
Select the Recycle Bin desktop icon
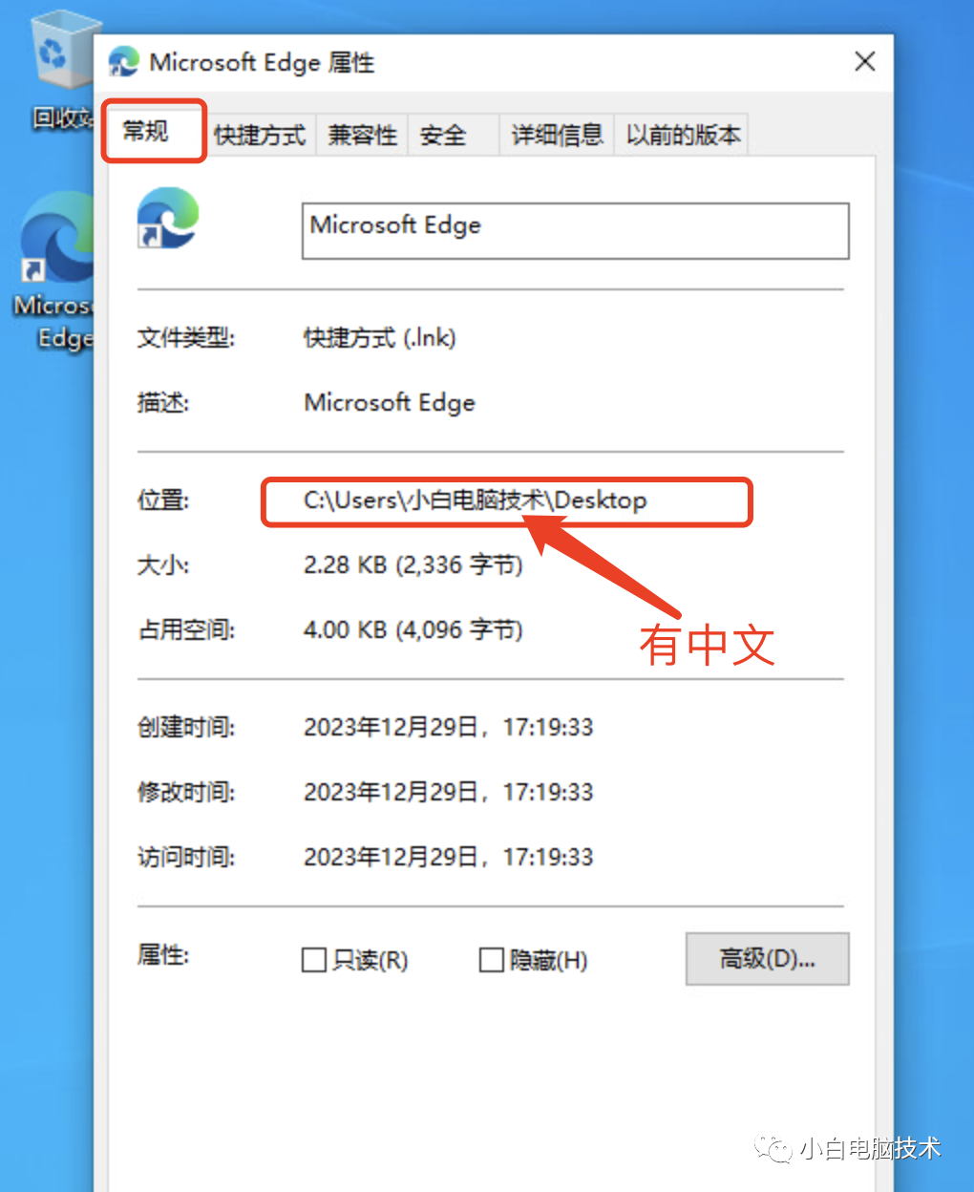[x=61, y=72]
